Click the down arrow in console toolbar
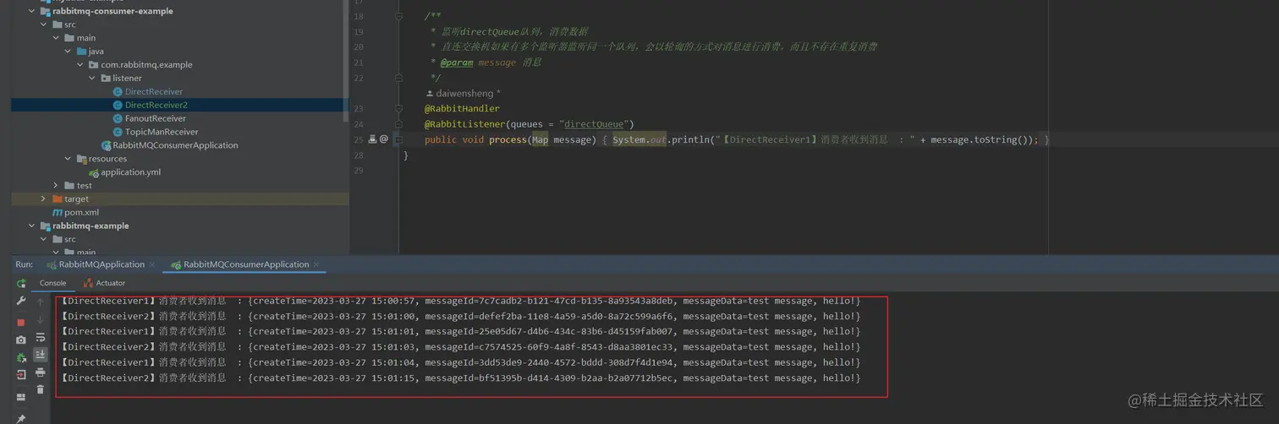The height and width of the screenshot is (424, 1279). click(x=40, y=320)
